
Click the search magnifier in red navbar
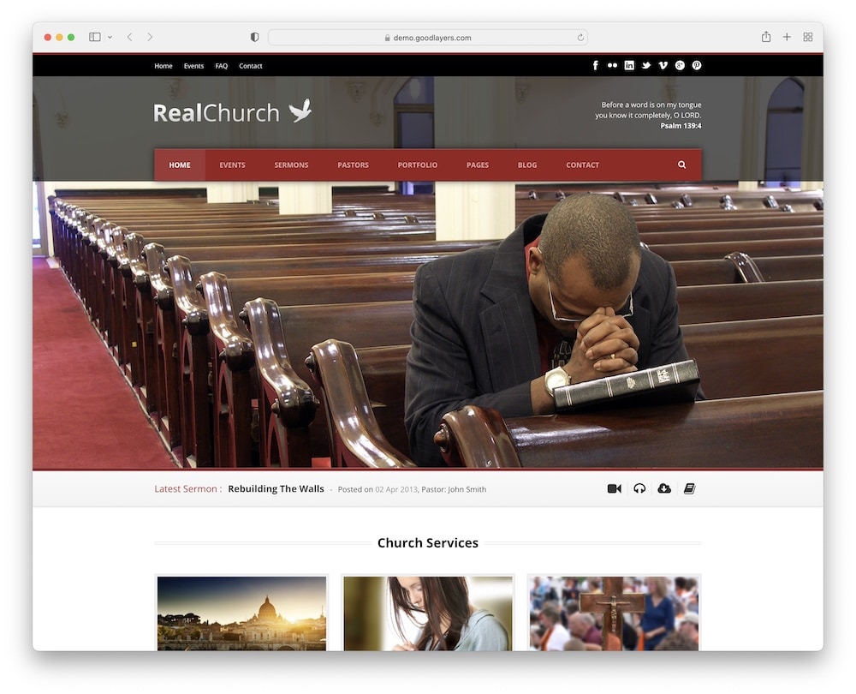[682, 165]
